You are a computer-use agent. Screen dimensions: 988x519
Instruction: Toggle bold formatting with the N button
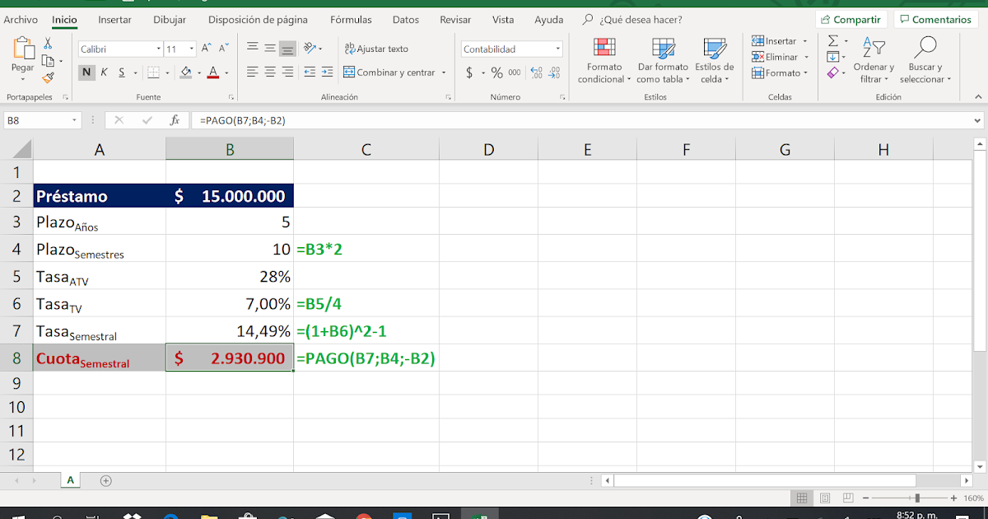pos(86,72)
